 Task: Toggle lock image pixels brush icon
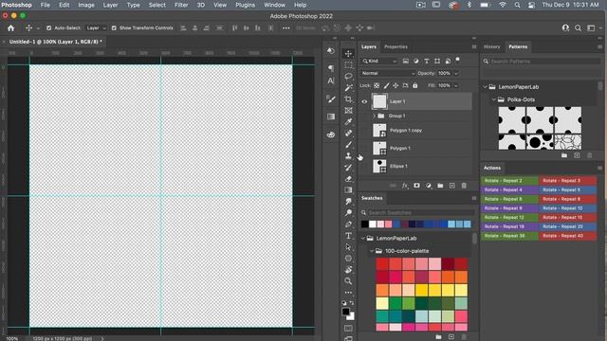pos(386,85)
